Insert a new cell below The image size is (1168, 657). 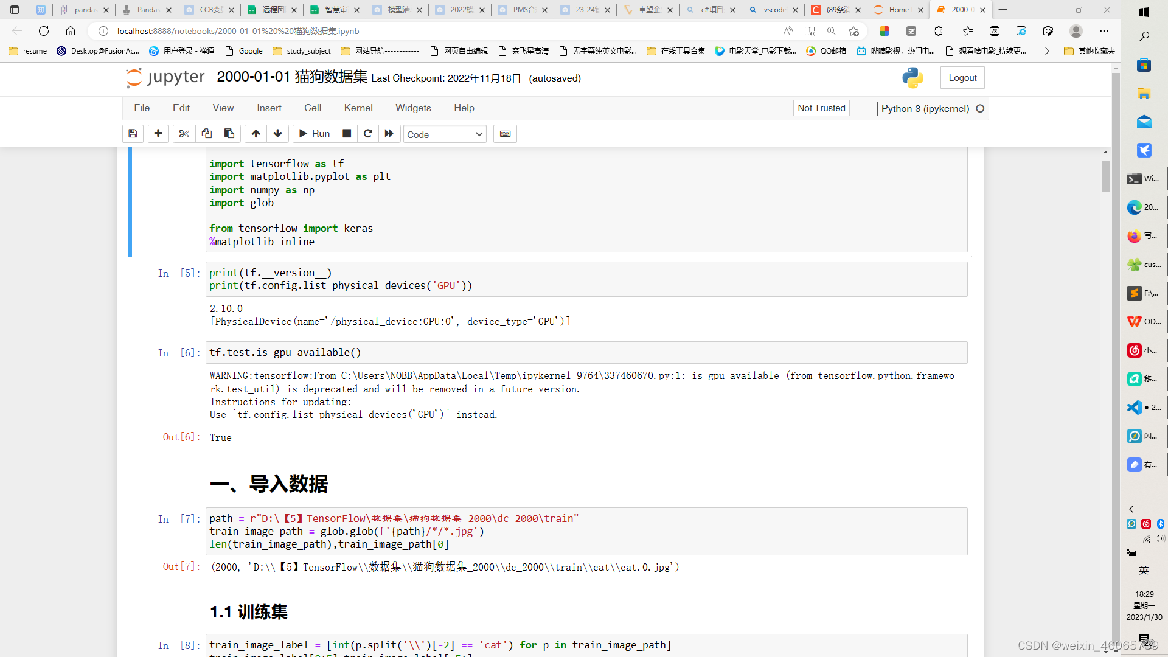[x=158, y=134]
